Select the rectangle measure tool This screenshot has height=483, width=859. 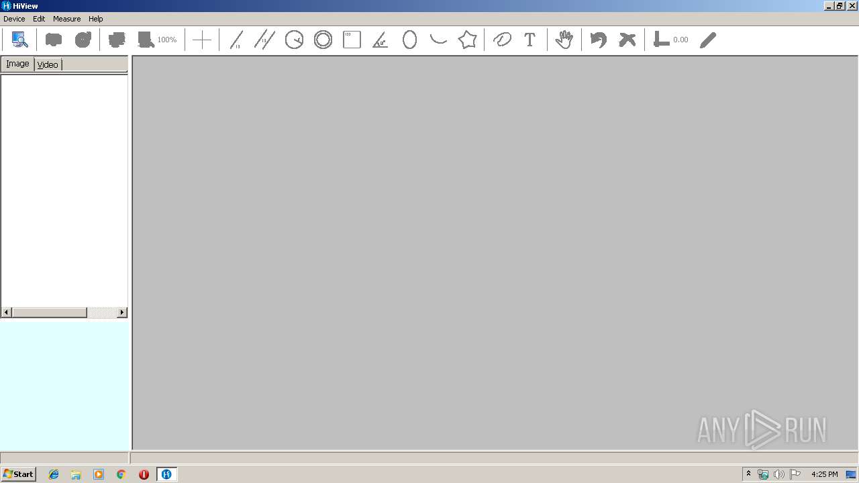(x=352, y=40)
